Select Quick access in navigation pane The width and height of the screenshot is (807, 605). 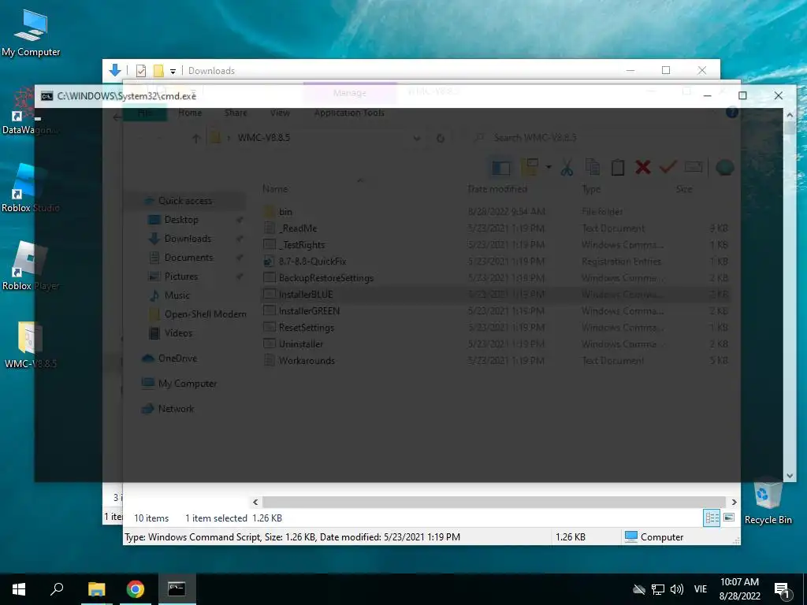[184, 201]
